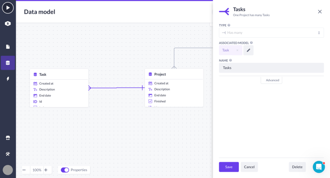Screen dimensions: 330x178
Task: Click the user avatar in the sidebar
Action: [x=8, y=170]
